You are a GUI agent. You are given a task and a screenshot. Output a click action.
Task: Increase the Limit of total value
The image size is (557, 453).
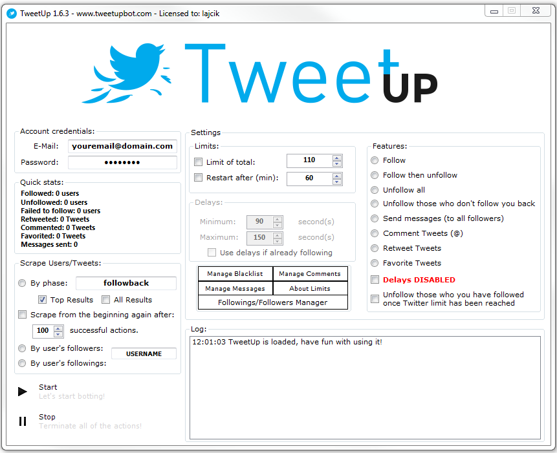(x=337, y=158)
